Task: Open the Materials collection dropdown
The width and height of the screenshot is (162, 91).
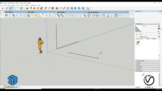Action: [150, 37]
